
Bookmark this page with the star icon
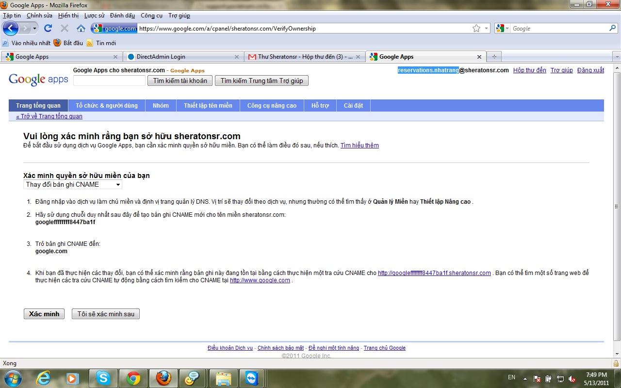(x=476, y=28)
